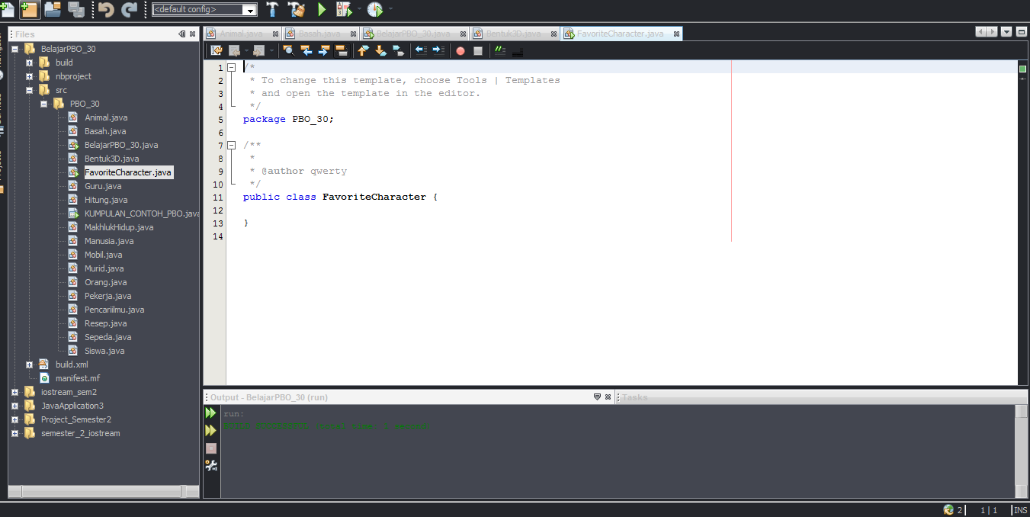Re-run the project in Output panel
The width and height of the screenshot is (1030, 517).
click(x=211, y=413)
